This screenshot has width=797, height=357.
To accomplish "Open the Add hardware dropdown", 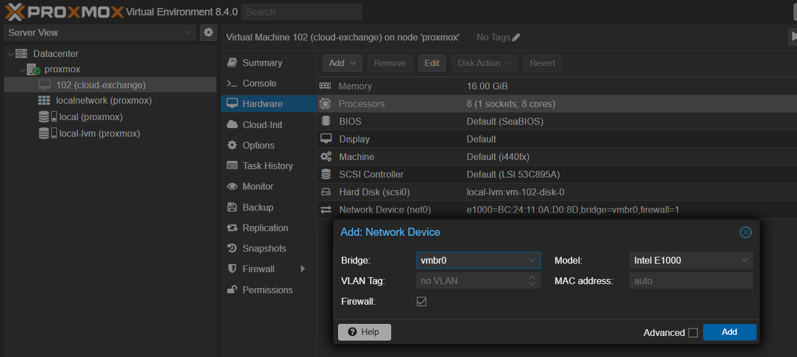I will coord(342,63).
